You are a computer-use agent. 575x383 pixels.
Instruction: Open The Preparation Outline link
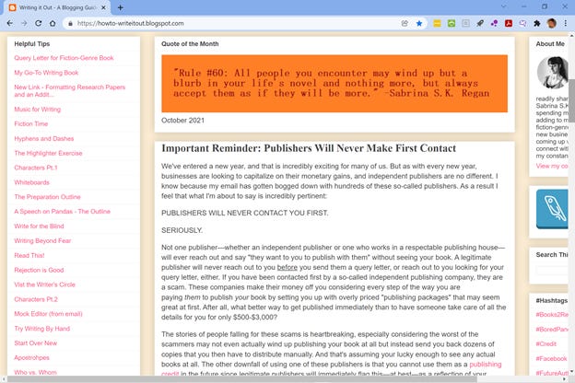(47, 197)
